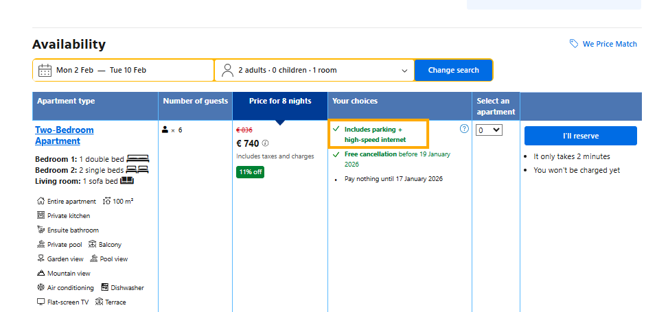Click the Apartment type column header
The height and width of the screenshot is (312, 657).
pos(95,106)
